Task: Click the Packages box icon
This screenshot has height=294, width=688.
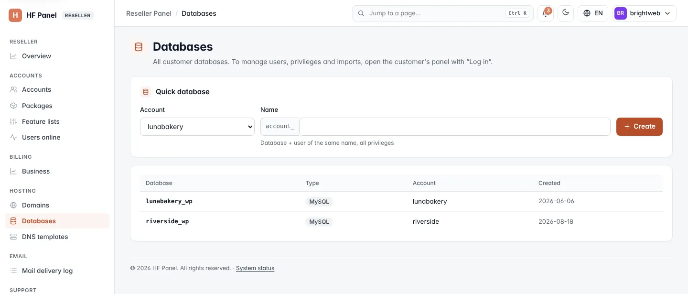Action: 13,106
